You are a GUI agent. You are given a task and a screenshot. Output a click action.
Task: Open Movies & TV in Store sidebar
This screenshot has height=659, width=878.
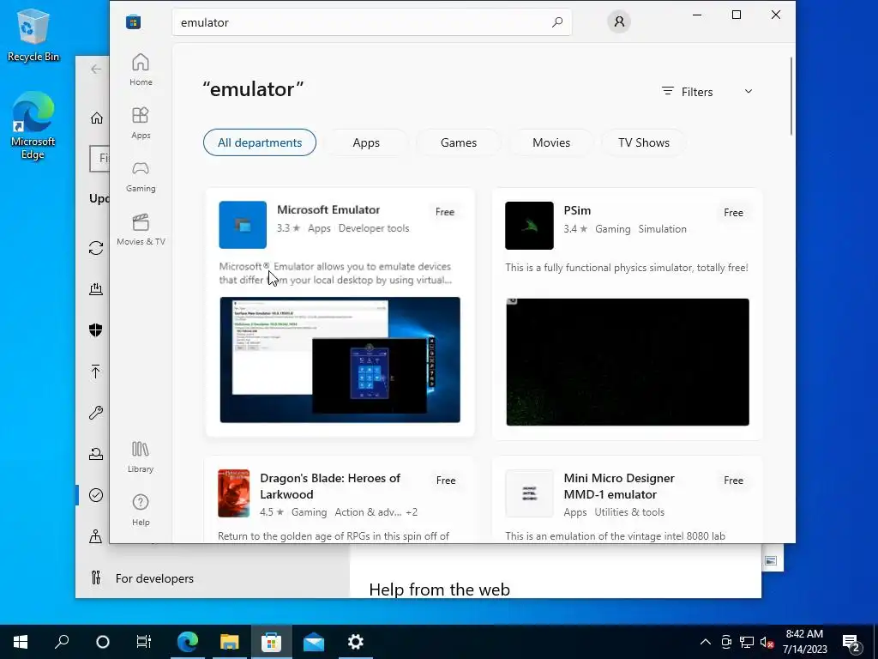coord(141,229)
